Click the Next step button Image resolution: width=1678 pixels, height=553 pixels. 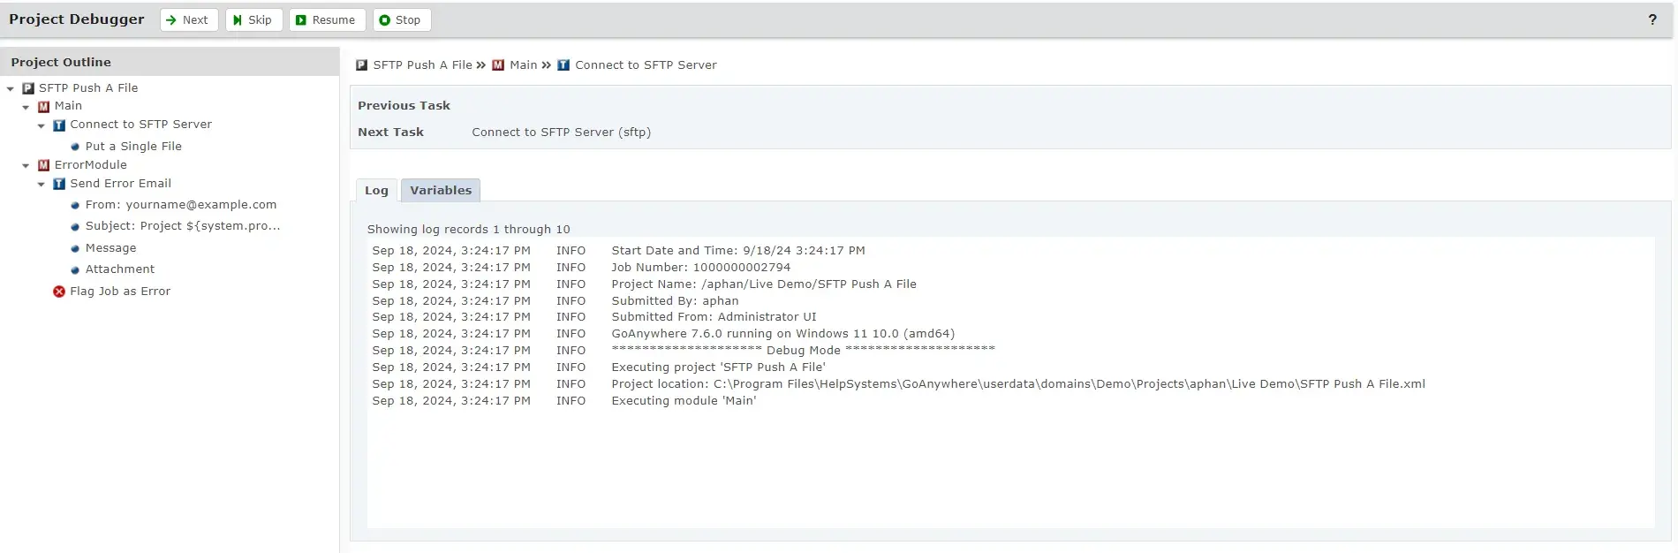click(188, 19)
